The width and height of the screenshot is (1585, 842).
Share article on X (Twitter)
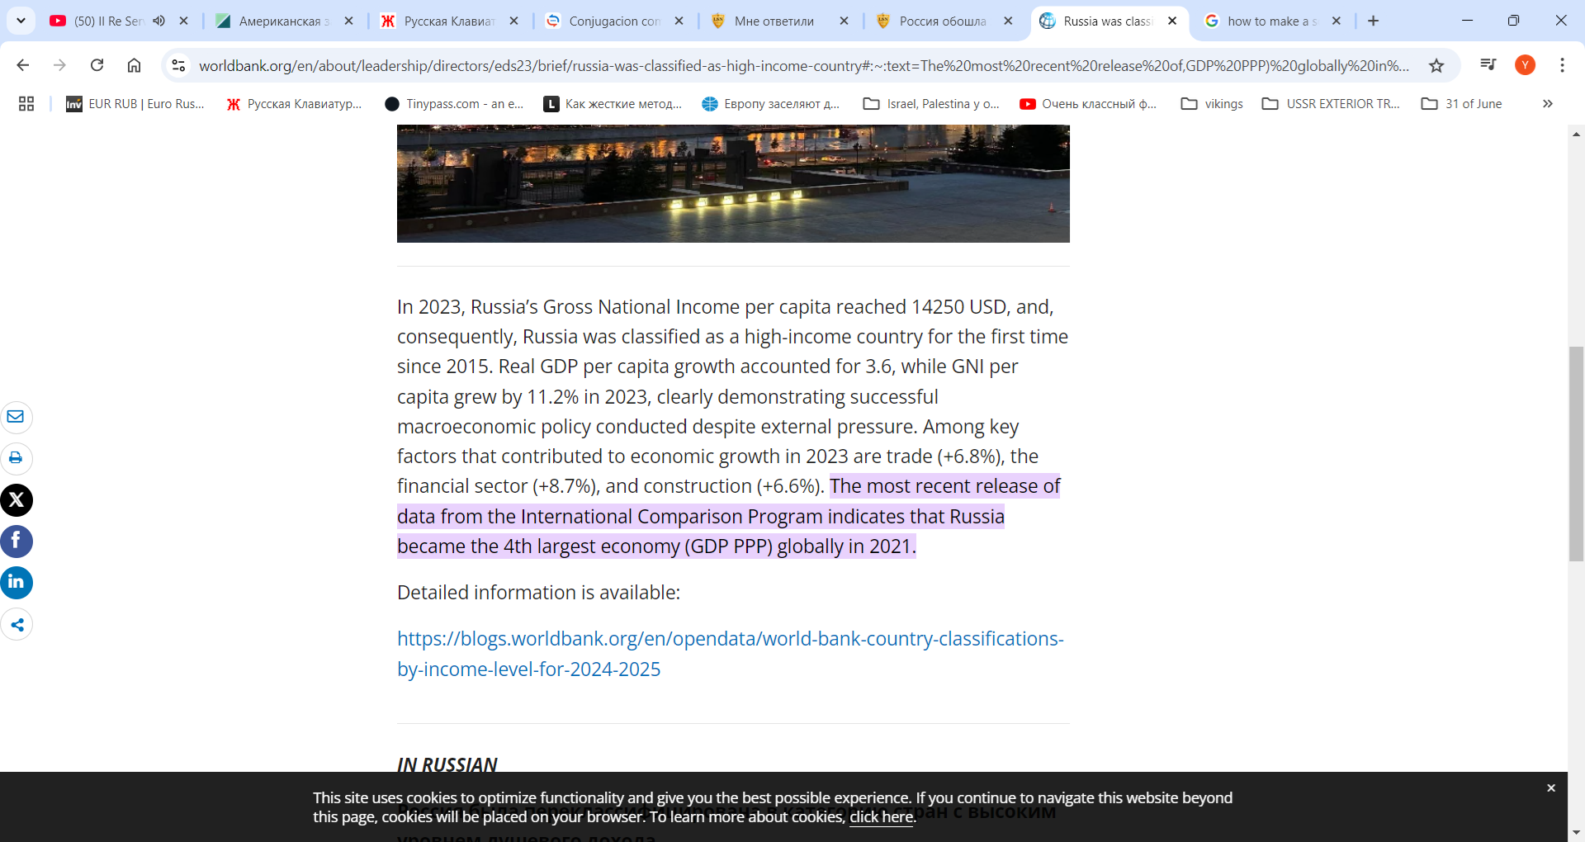[17, 500]
